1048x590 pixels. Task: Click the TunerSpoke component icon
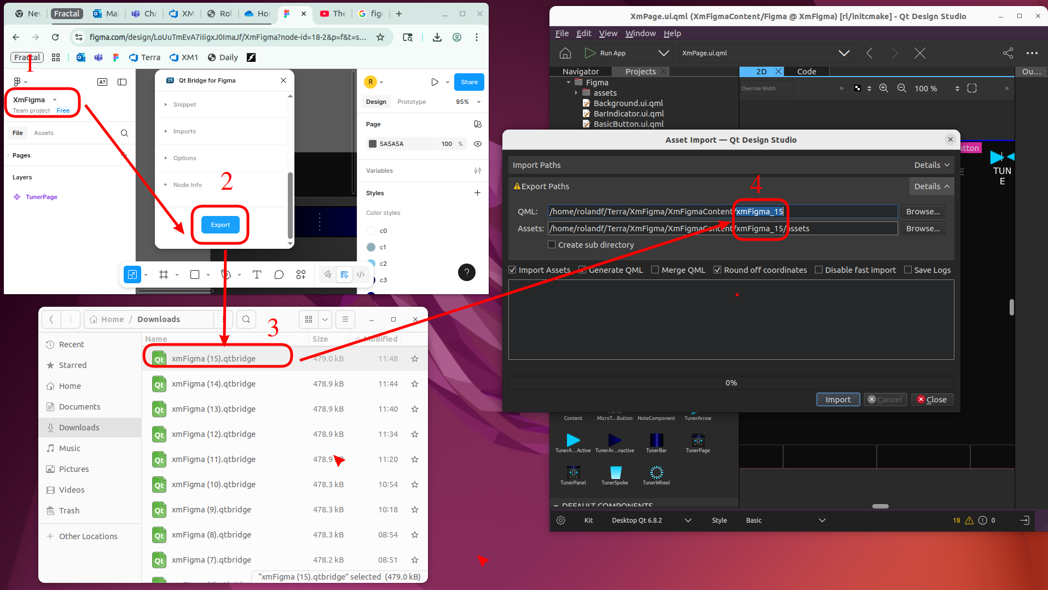(x=615, y=472)
